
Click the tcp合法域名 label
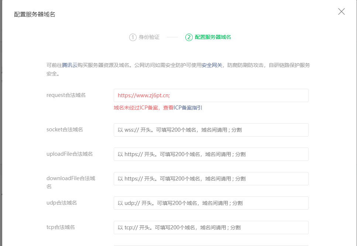pyautogui.click(x=61, y=227)
